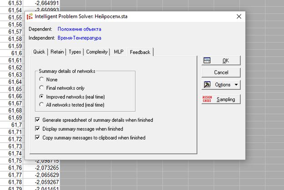Close the Intelligent Problem Solver dialog
Viewport: 284px width, 190px height.
coord(239,16)
